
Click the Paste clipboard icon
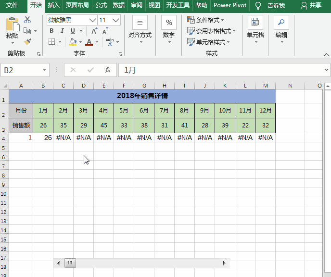(x=13, y=24)
